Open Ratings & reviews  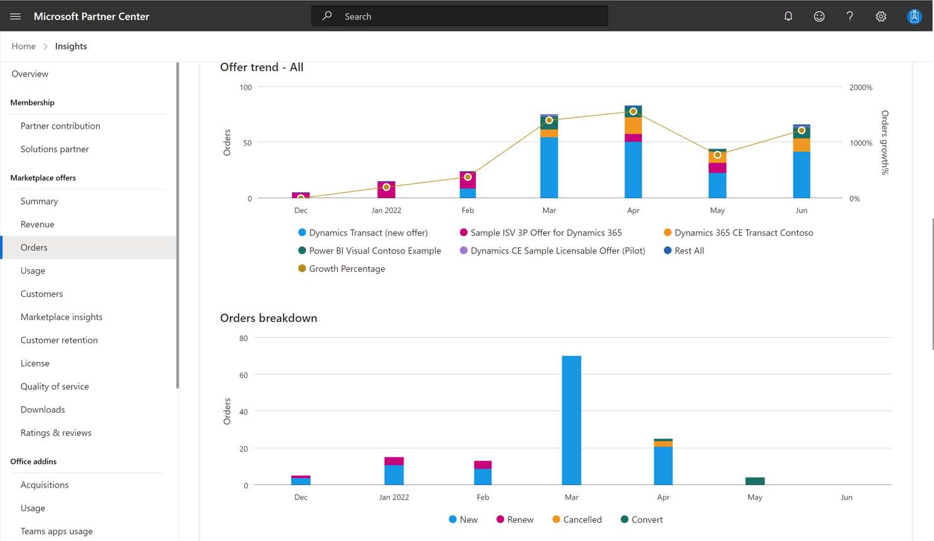(x=56, y=433)
